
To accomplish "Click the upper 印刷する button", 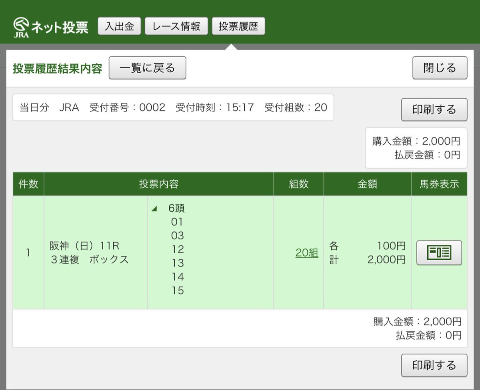I will [434, 109].
